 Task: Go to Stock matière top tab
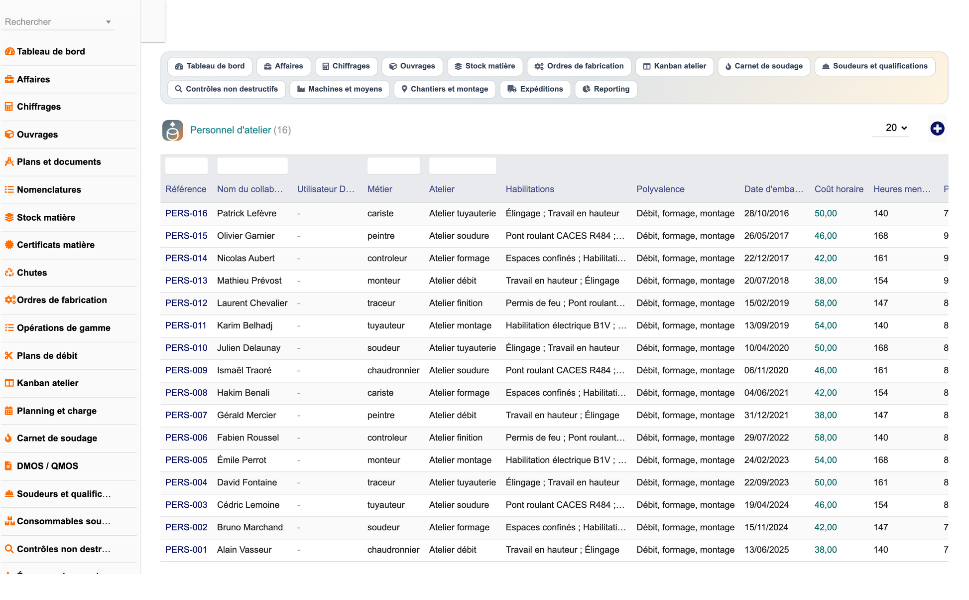coord(484,66)
